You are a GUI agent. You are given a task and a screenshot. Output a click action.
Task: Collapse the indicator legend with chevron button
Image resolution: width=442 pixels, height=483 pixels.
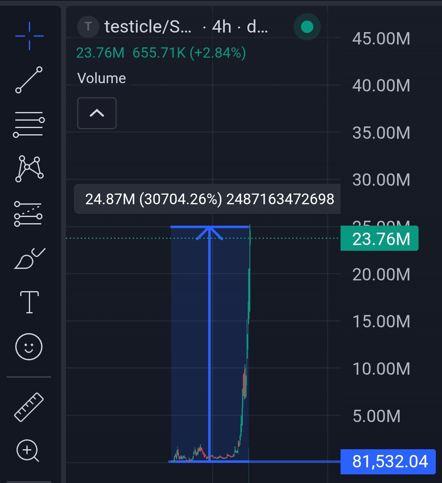click(97, 113)
